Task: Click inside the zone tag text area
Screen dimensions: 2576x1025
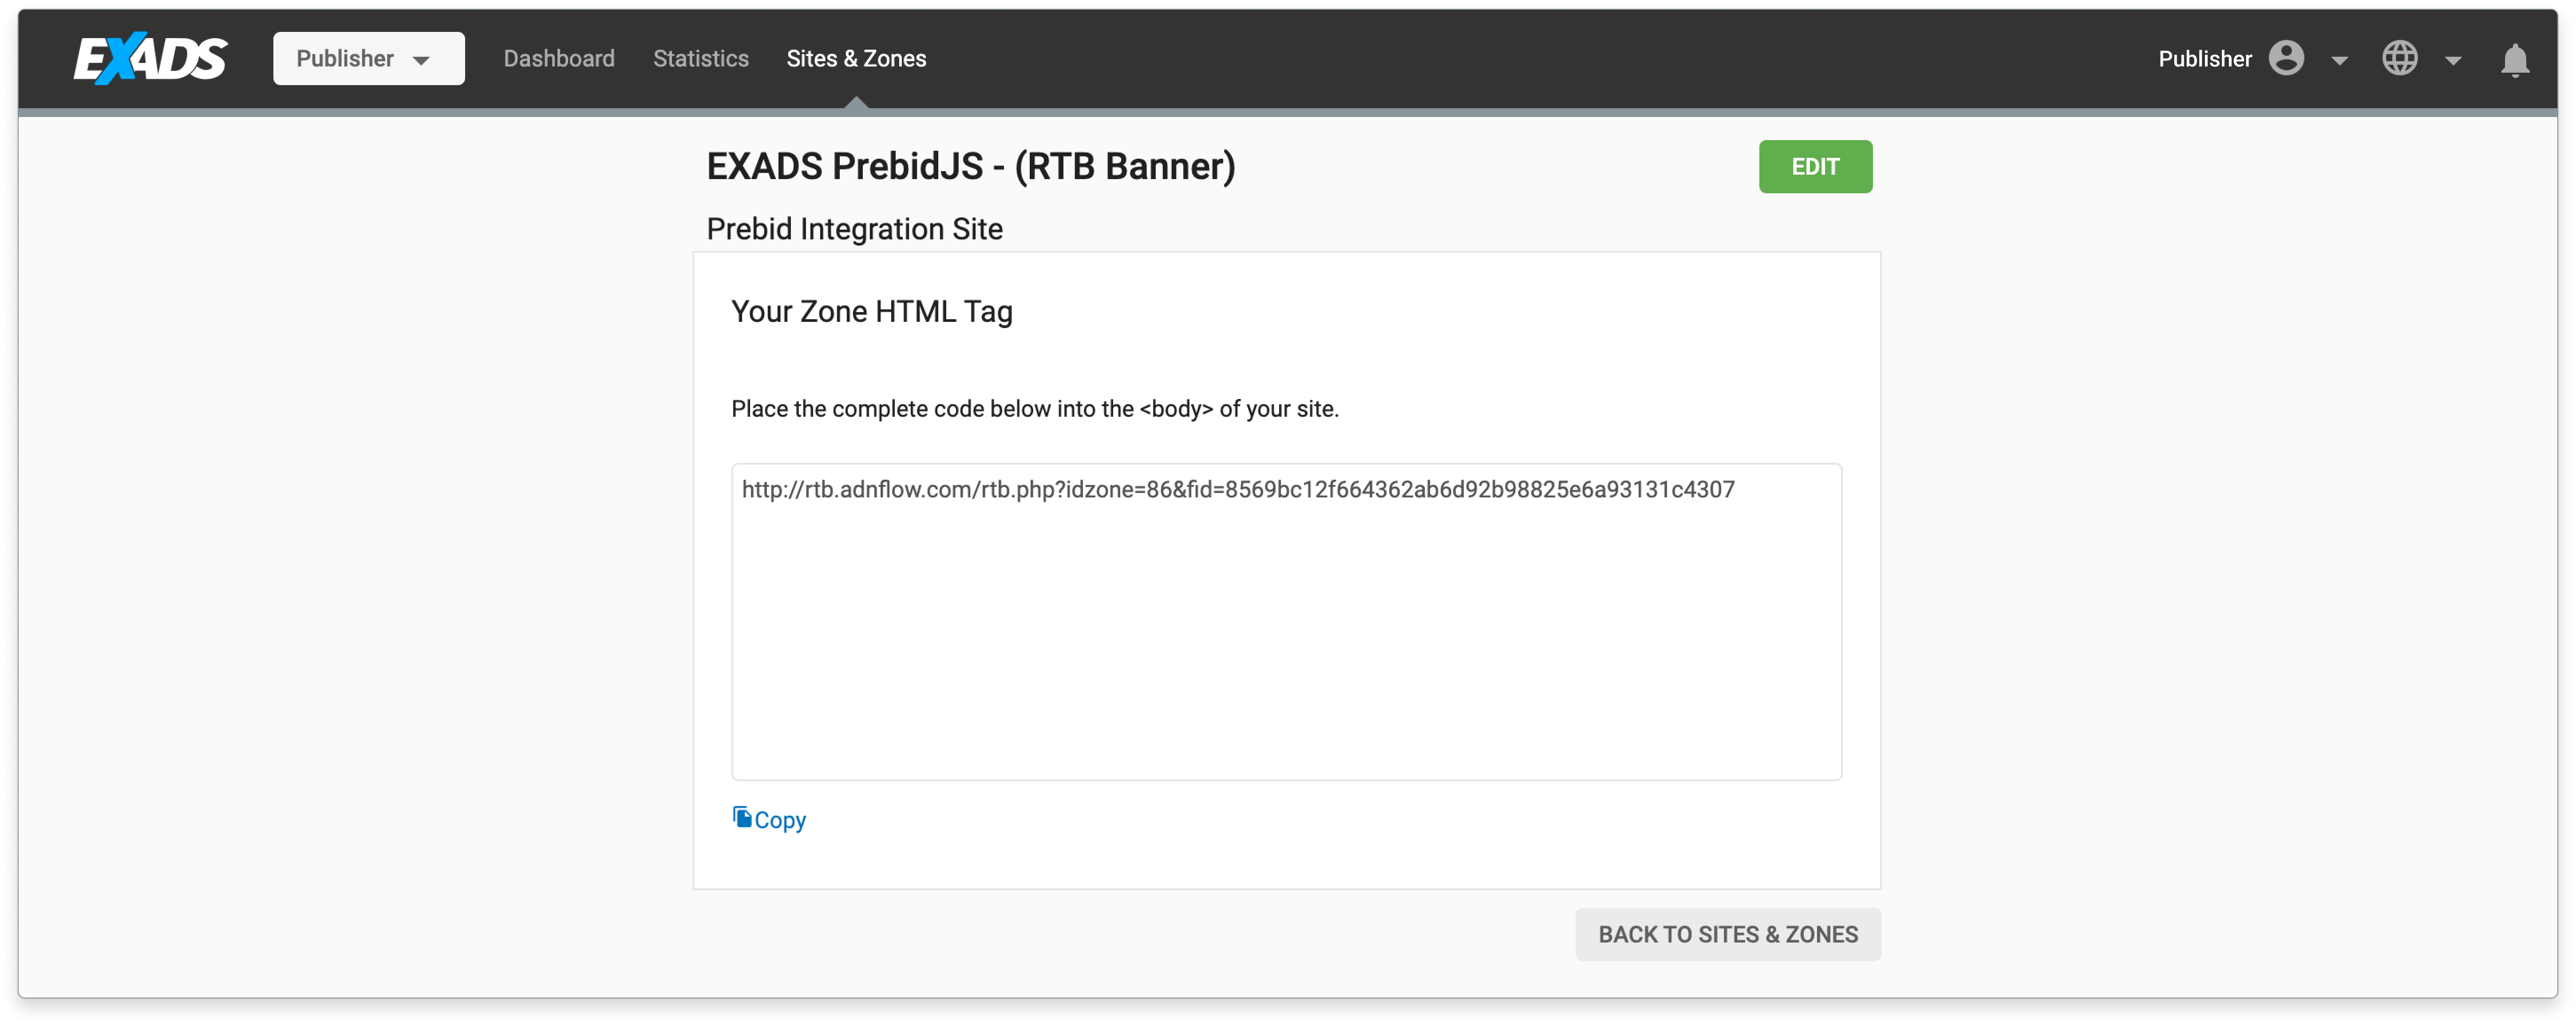Action: click(x=1286, y=622)
